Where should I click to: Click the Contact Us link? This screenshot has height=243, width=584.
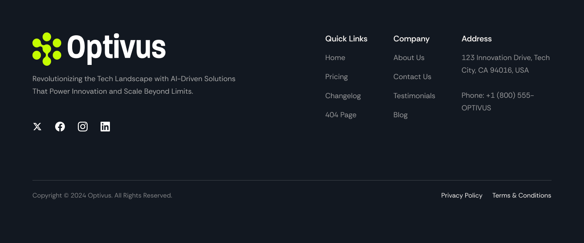point(412,77)
